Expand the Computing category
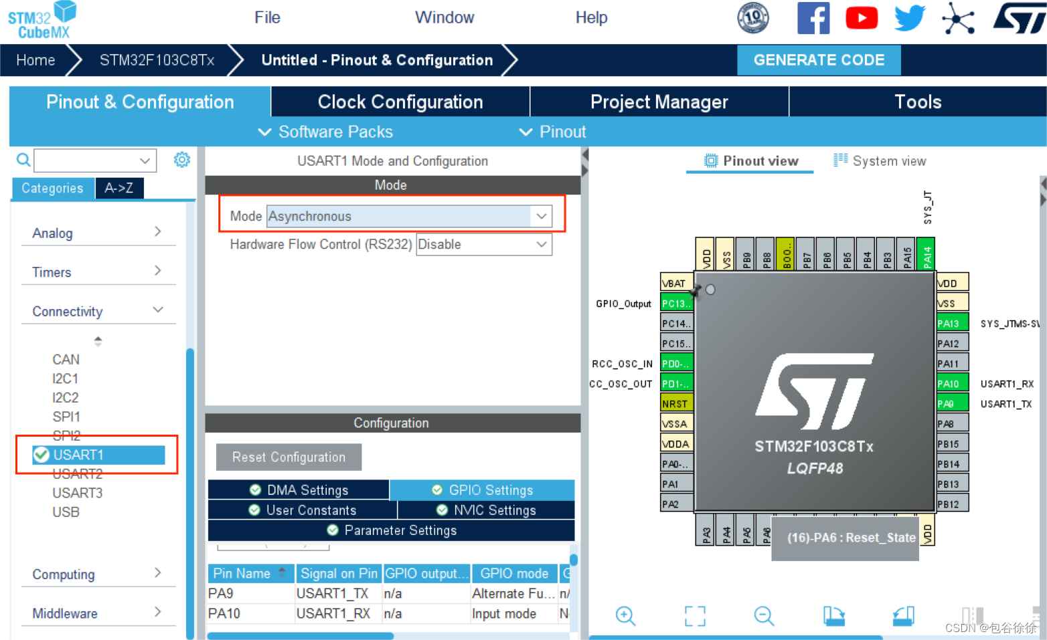 pos(98,574)
